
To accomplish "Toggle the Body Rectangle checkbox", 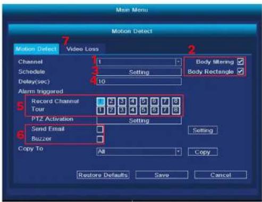I will (x=240, y=71).
